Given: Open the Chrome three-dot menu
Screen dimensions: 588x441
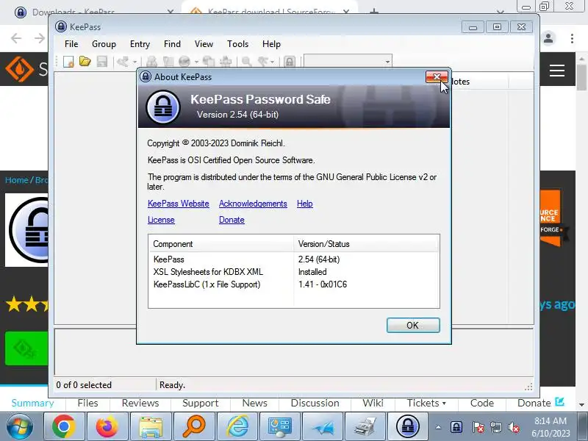Looking at the screenshot, I should click(572, 38).
